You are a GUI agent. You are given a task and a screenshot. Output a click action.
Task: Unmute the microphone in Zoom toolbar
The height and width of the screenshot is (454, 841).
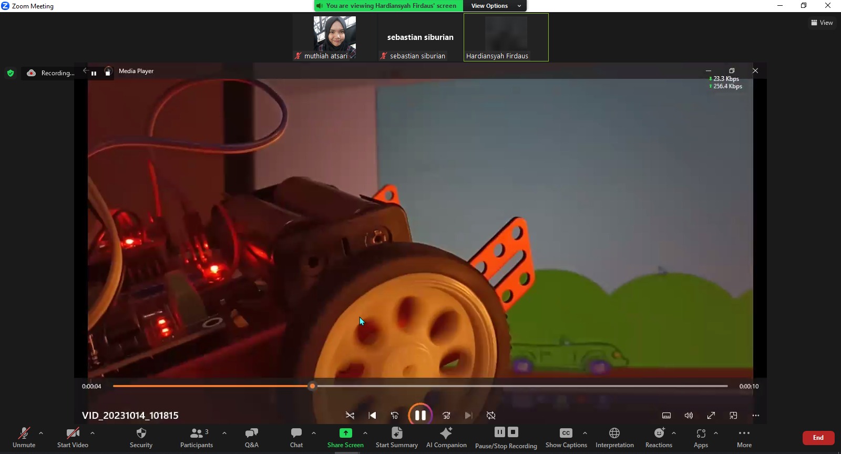coord(24,438)
